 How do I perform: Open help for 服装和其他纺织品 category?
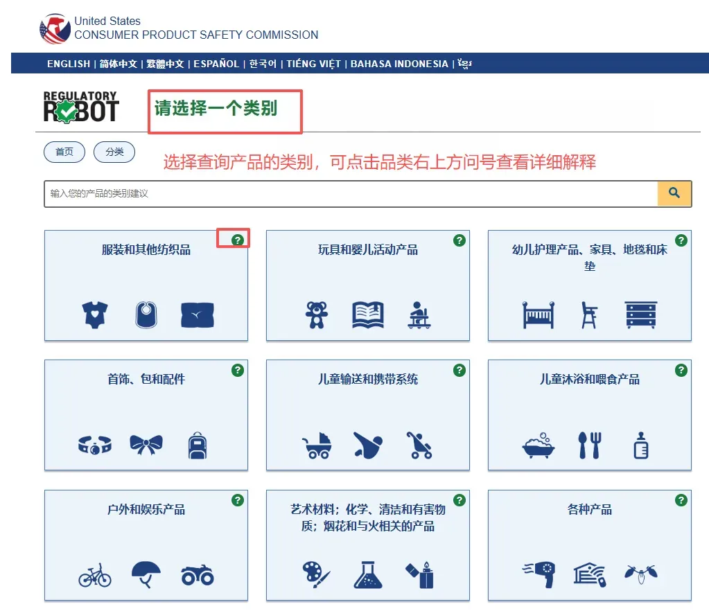pyautogui.click(x=238, y=240)
